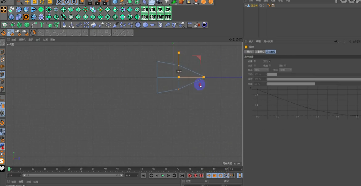Screen dimensions: 361x186
Task: Click the 2D snap mode icon
Action: coord(25,33)
